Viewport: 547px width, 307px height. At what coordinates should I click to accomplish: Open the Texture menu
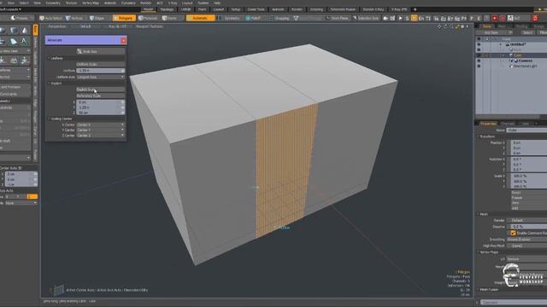click(x=71, y=3)
